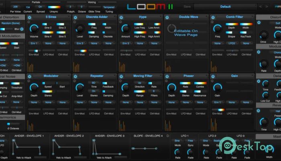Image resolution: width=281 pixels, height=161 pixels.
Task: Adjust Gain Env-Mod amount slider
Action: click(x=218, y=110)
